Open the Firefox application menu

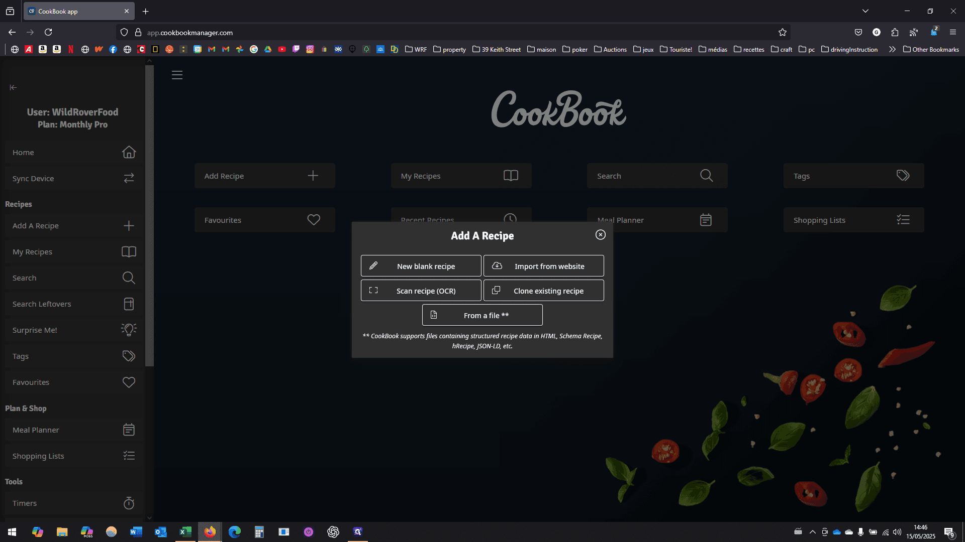point(953,32)
